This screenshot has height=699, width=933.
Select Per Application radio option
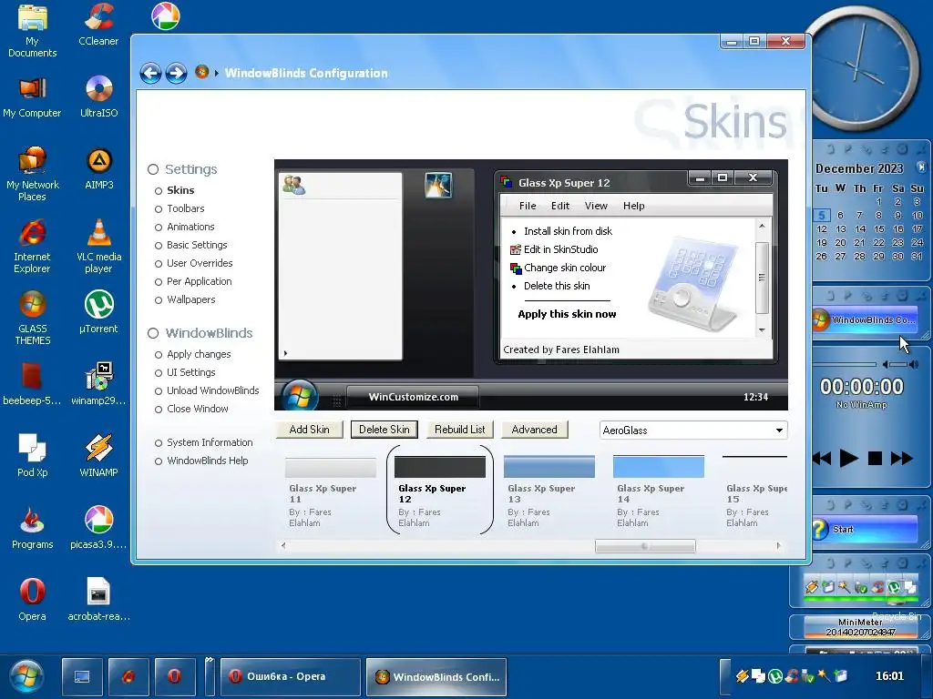click(193, 282)
